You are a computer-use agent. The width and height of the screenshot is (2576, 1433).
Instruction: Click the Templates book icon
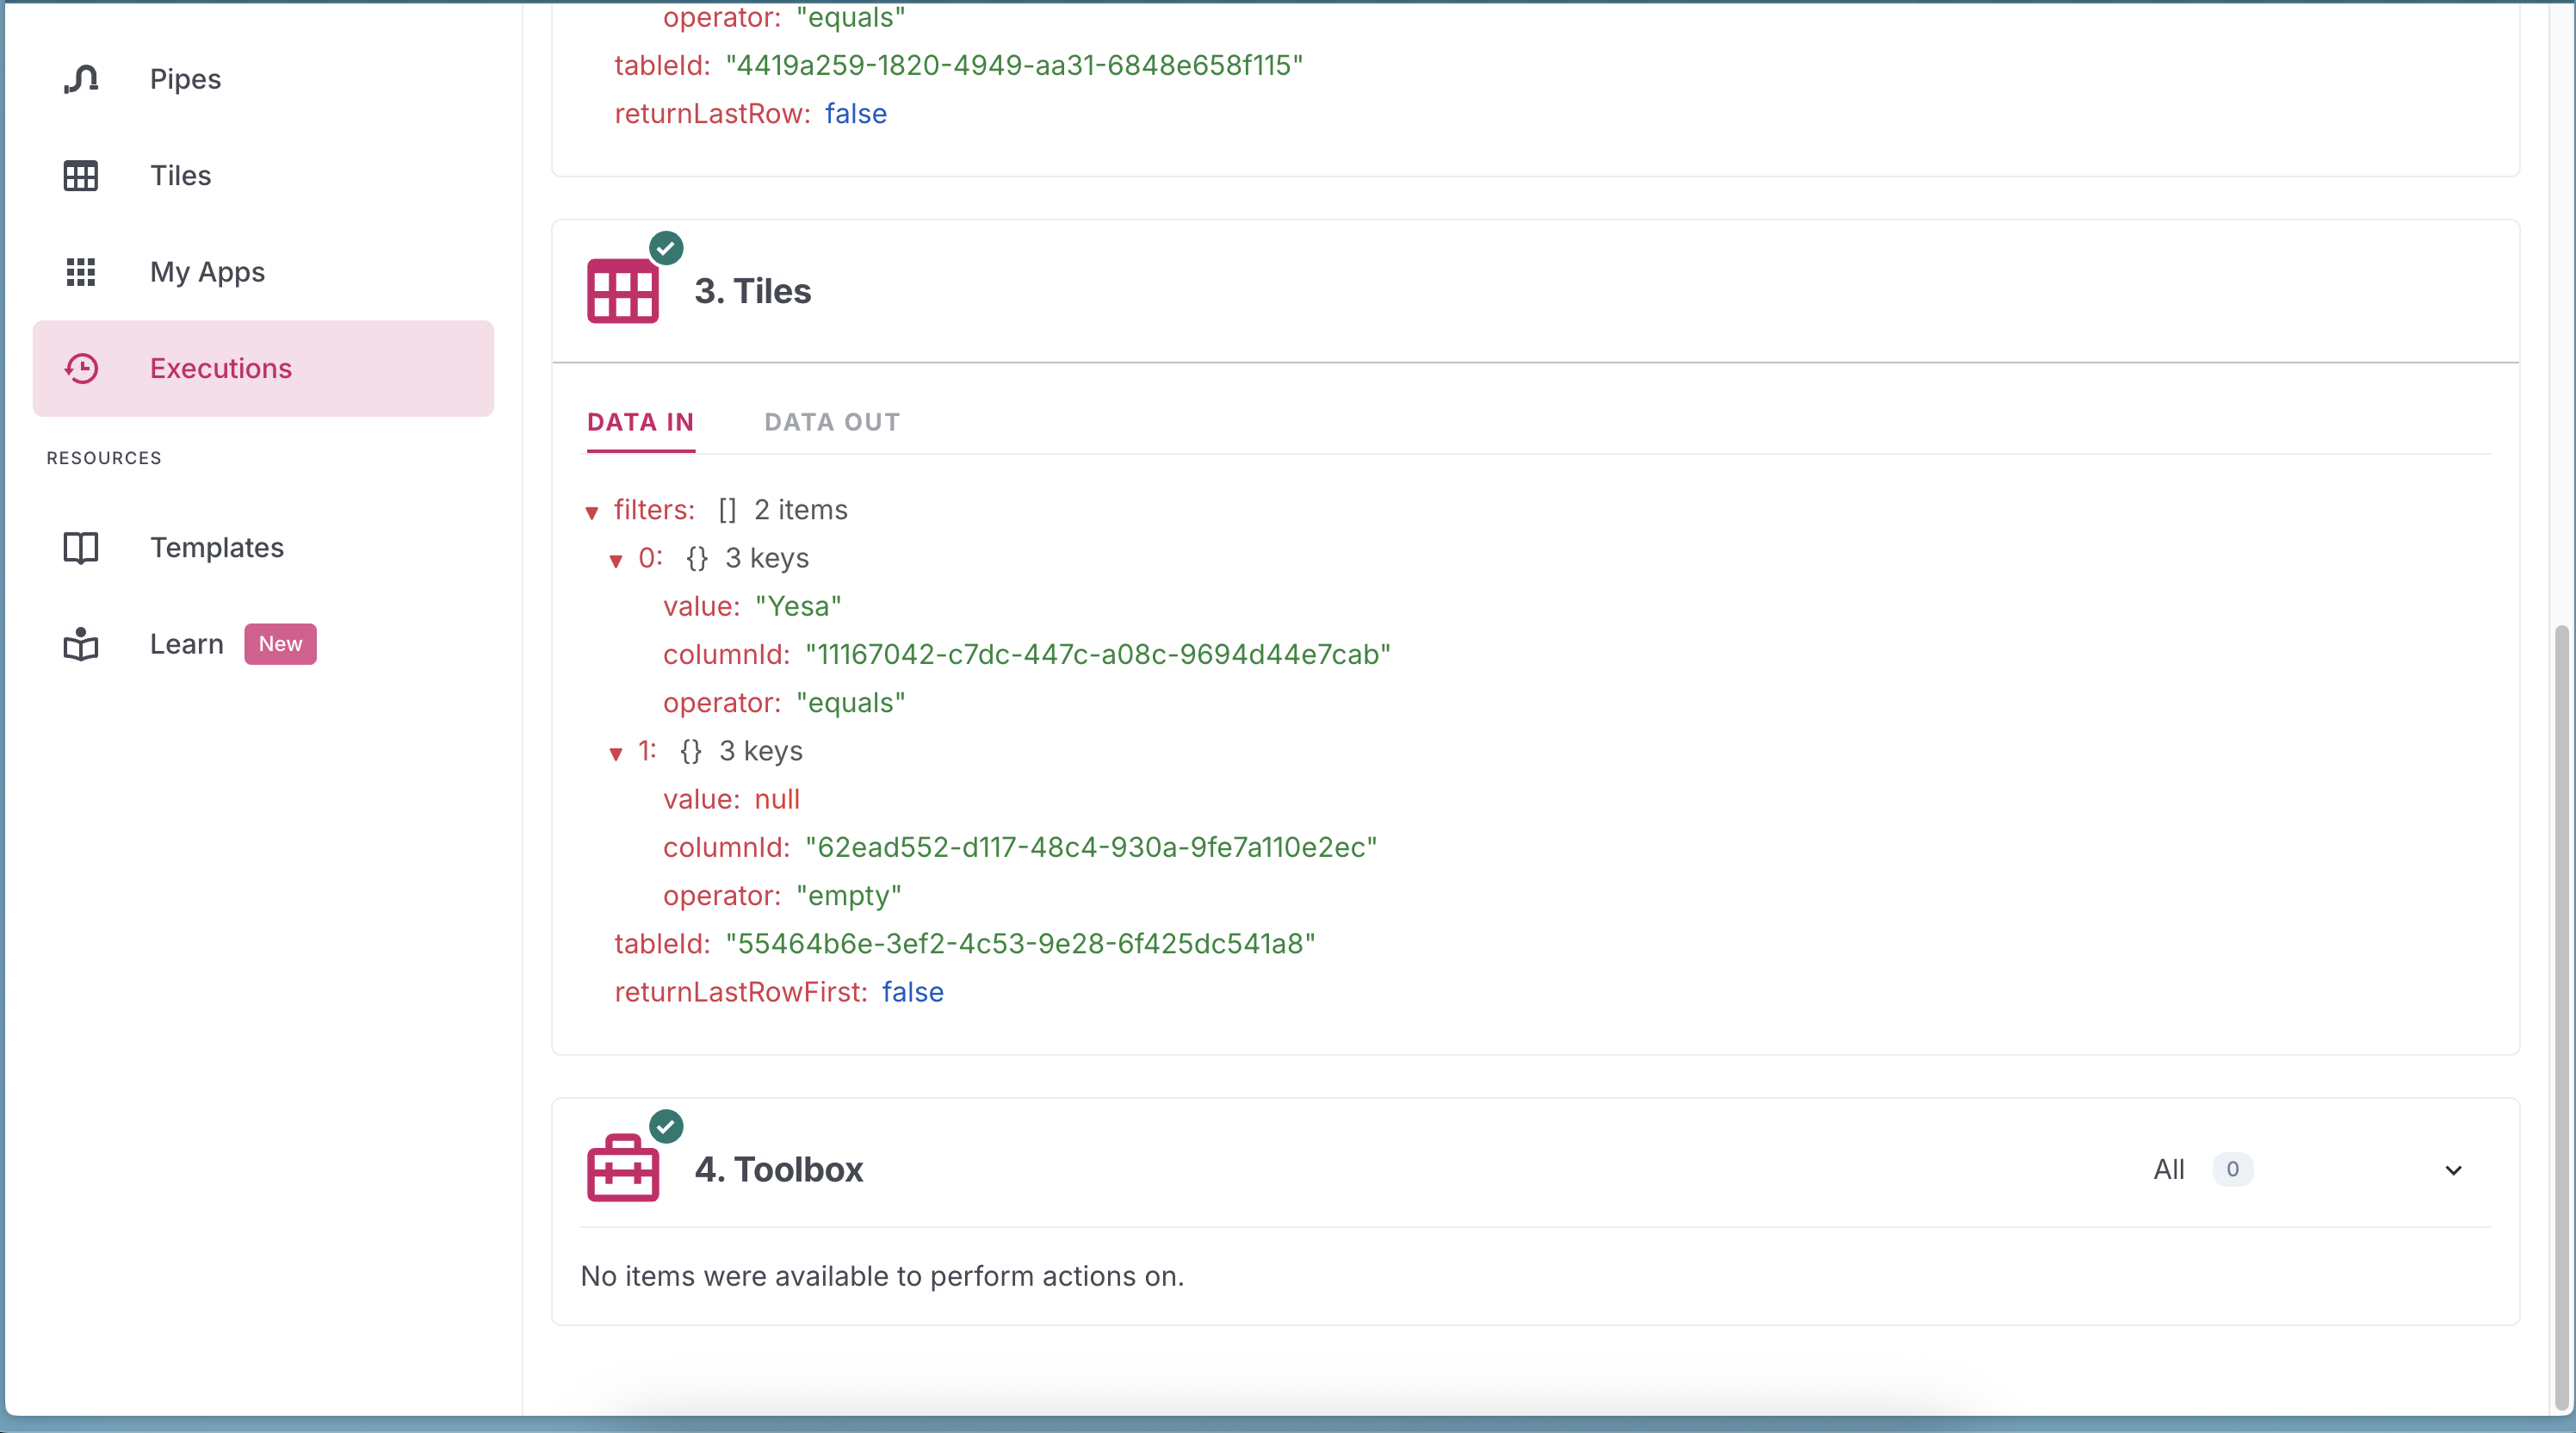(x=81, y=548)
